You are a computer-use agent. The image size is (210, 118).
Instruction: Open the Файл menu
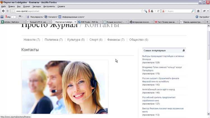pyautogui.click(x=3, y=6)
